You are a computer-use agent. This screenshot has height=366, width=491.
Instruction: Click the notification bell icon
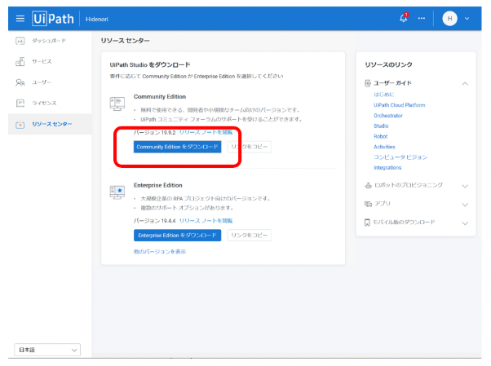tap(403, 19)
